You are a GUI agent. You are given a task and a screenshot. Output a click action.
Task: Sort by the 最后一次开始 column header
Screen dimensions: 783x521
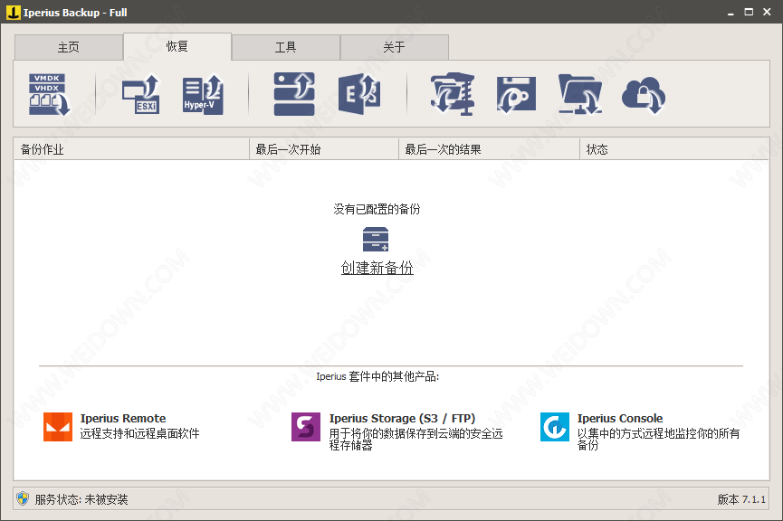point(324,149)
